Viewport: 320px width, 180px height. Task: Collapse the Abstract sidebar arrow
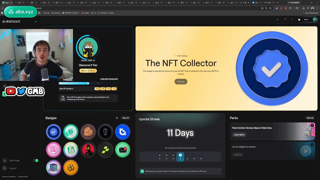(x=36, y=21)
